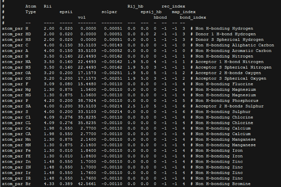Click atom type 'ZN' in uppercase
The width and height of the screenshot is (281, 187).
pos(28,167)
